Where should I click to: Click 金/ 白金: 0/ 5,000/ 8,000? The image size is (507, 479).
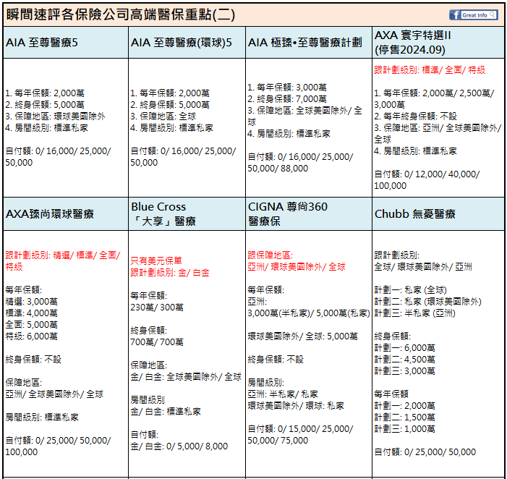point(179,446)
